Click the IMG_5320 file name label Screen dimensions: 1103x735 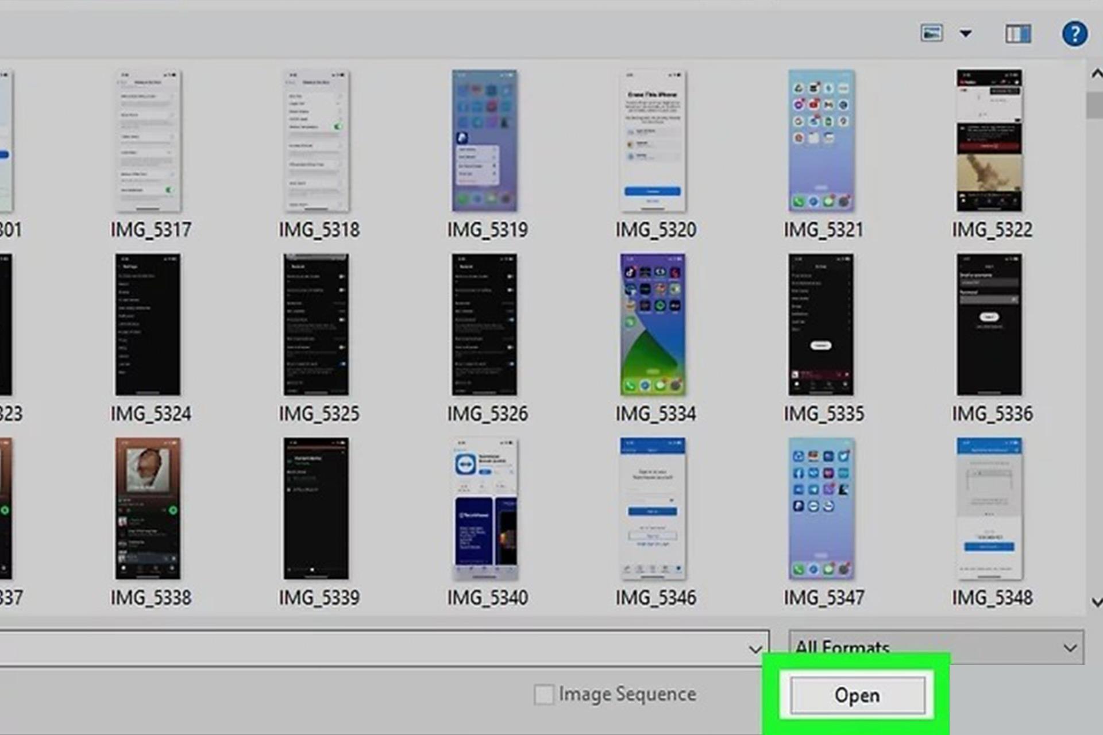pyautogui.click(x=656, y=230)
